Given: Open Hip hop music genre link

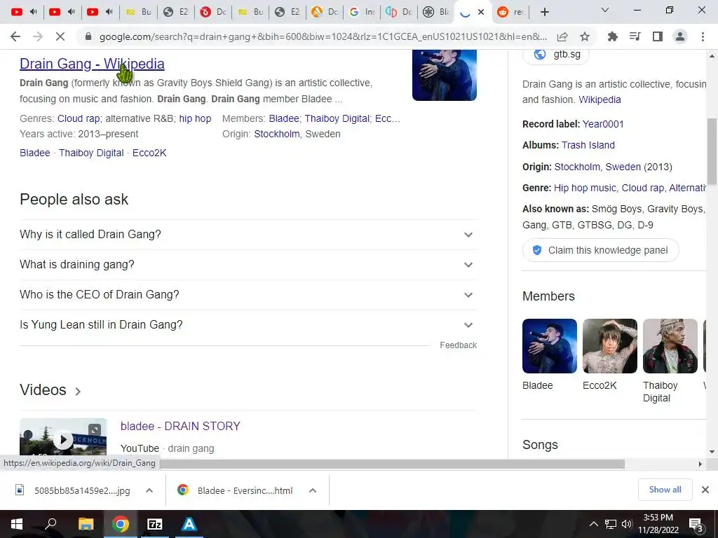Looking at the screenshot, I should 585,188.
